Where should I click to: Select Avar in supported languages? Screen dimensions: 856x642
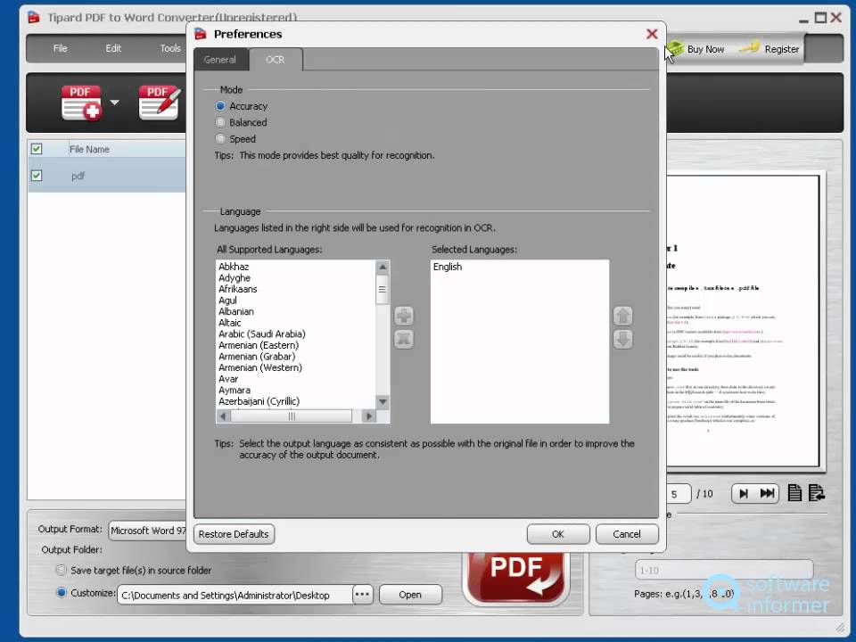(228, 379)
